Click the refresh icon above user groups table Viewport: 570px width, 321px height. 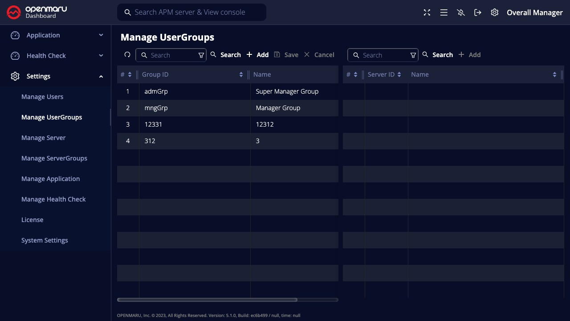click(x=127, y=55)
